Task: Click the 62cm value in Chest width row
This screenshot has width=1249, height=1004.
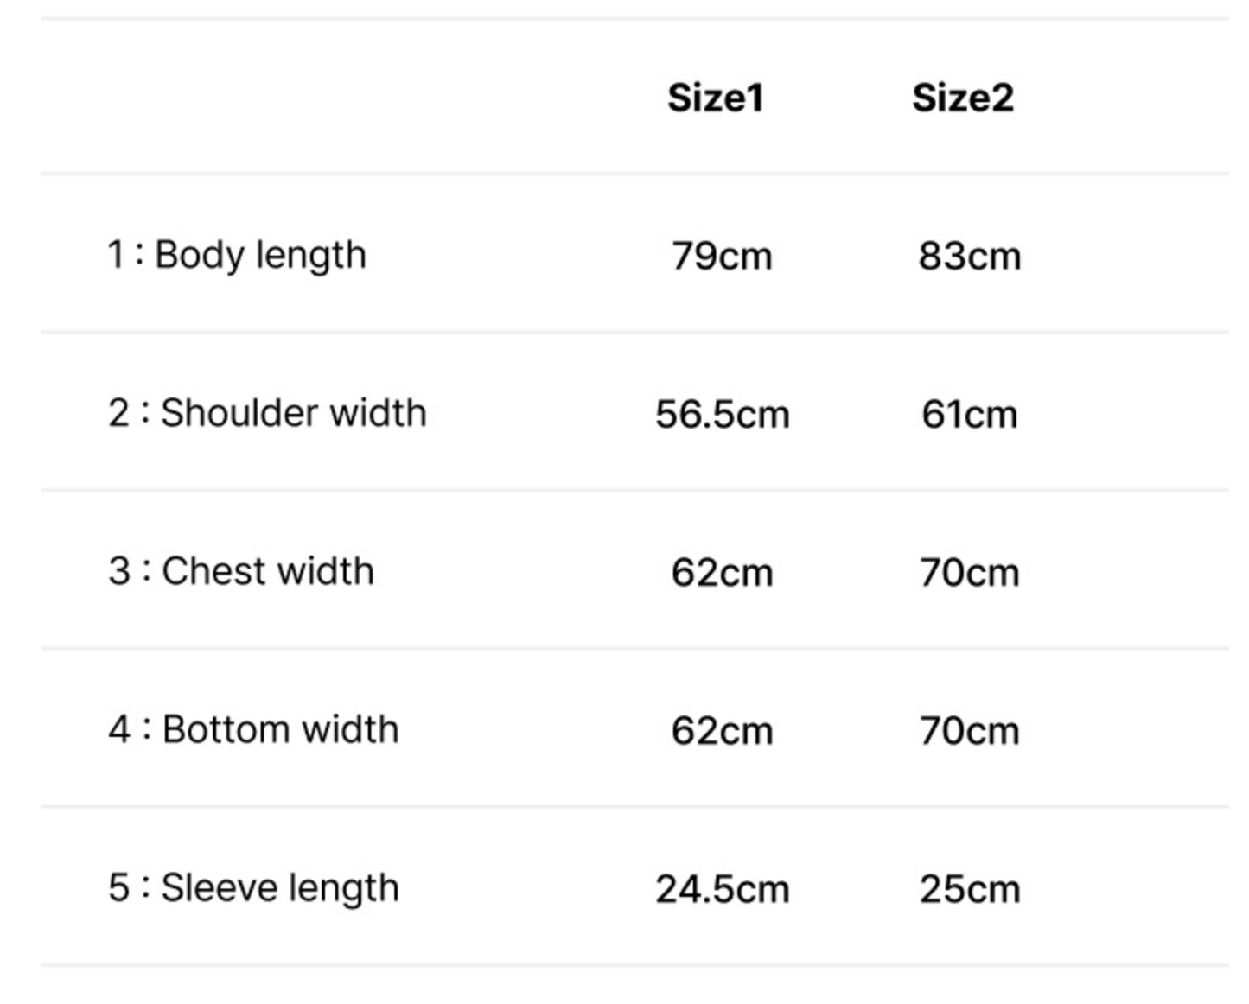Action: 722,573
